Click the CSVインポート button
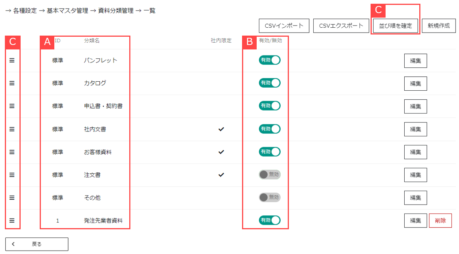The height and width of the screenshot is (254, 459). pyautogui.click(x=284, y=26)
